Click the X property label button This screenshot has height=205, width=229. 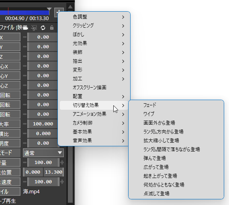pyautogui.click(x=10, y=37)
